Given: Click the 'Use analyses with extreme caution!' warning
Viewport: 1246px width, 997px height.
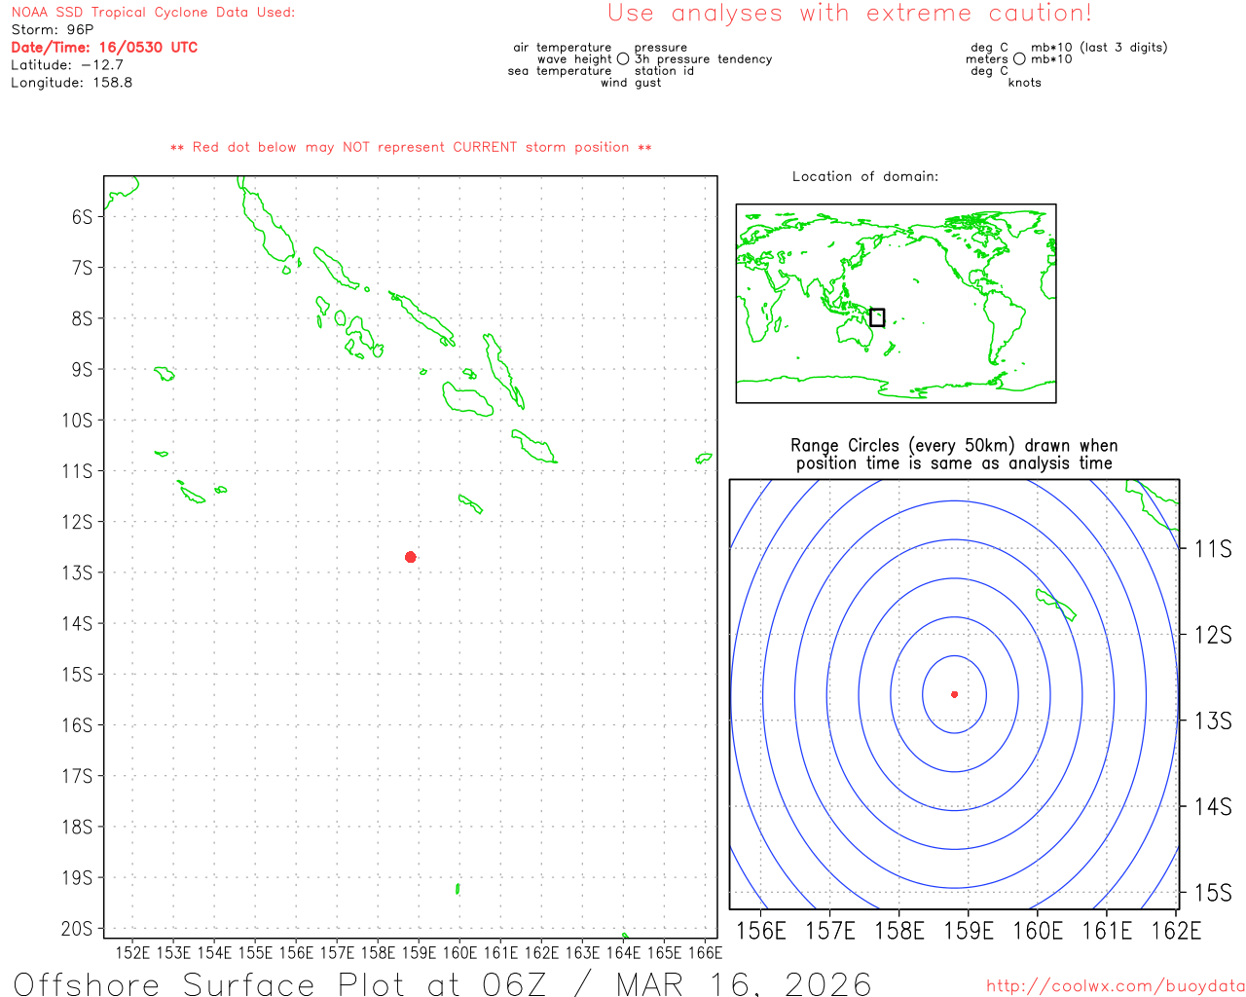Looking at the screenshot, I should 849,14.
